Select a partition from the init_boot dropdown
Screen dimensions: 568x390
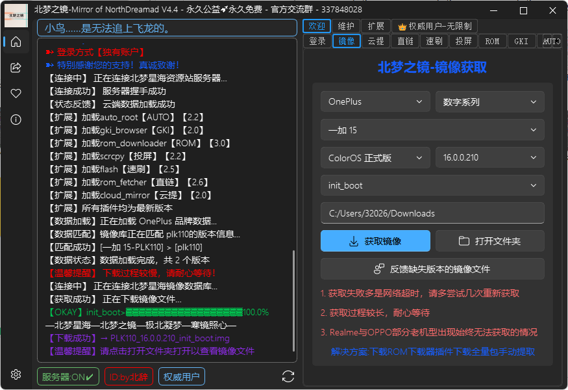point(432,185)
